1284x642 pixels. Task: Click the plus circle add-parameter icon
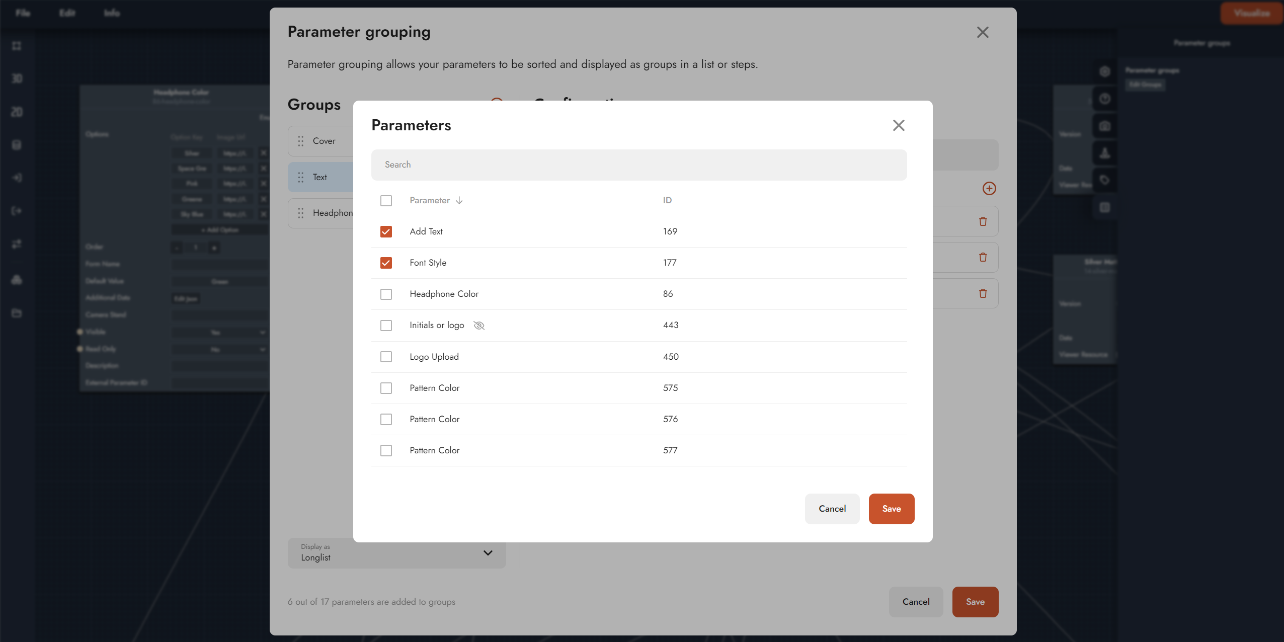click(989, 188)
